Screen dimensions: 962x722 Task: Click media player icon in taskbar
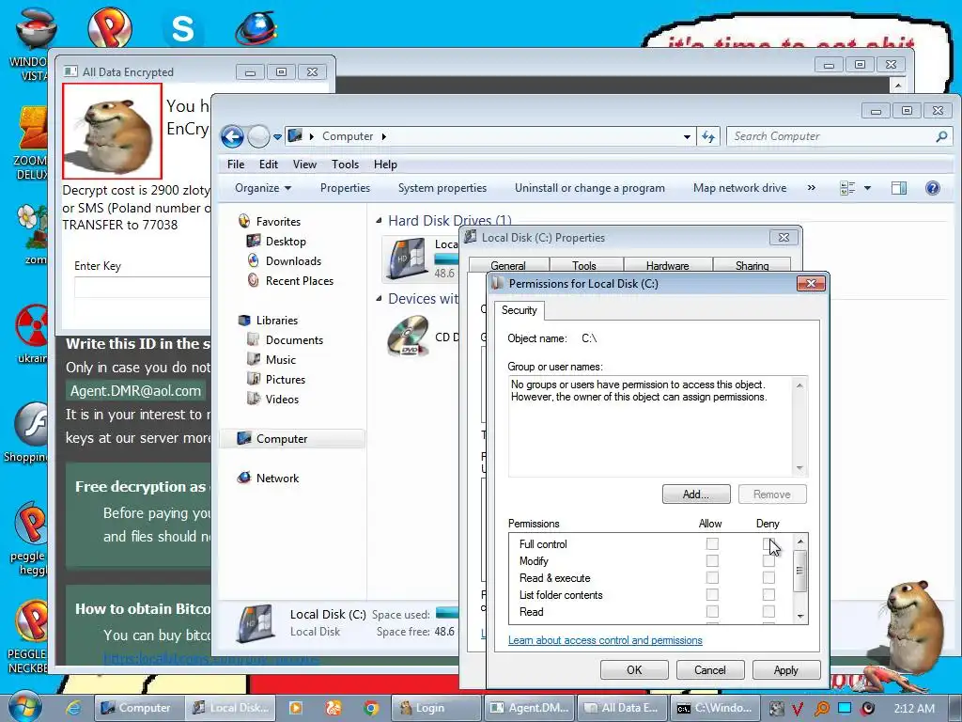click(x=296, y=708)
